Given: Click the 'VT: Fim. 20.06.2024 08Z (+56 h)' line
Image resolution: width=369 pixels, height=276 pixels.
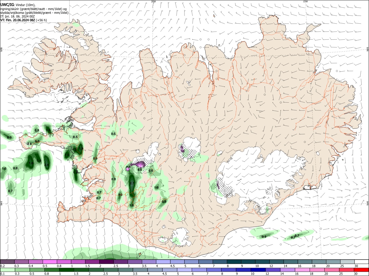Looking at the screenshot, I should click(24, 20).
